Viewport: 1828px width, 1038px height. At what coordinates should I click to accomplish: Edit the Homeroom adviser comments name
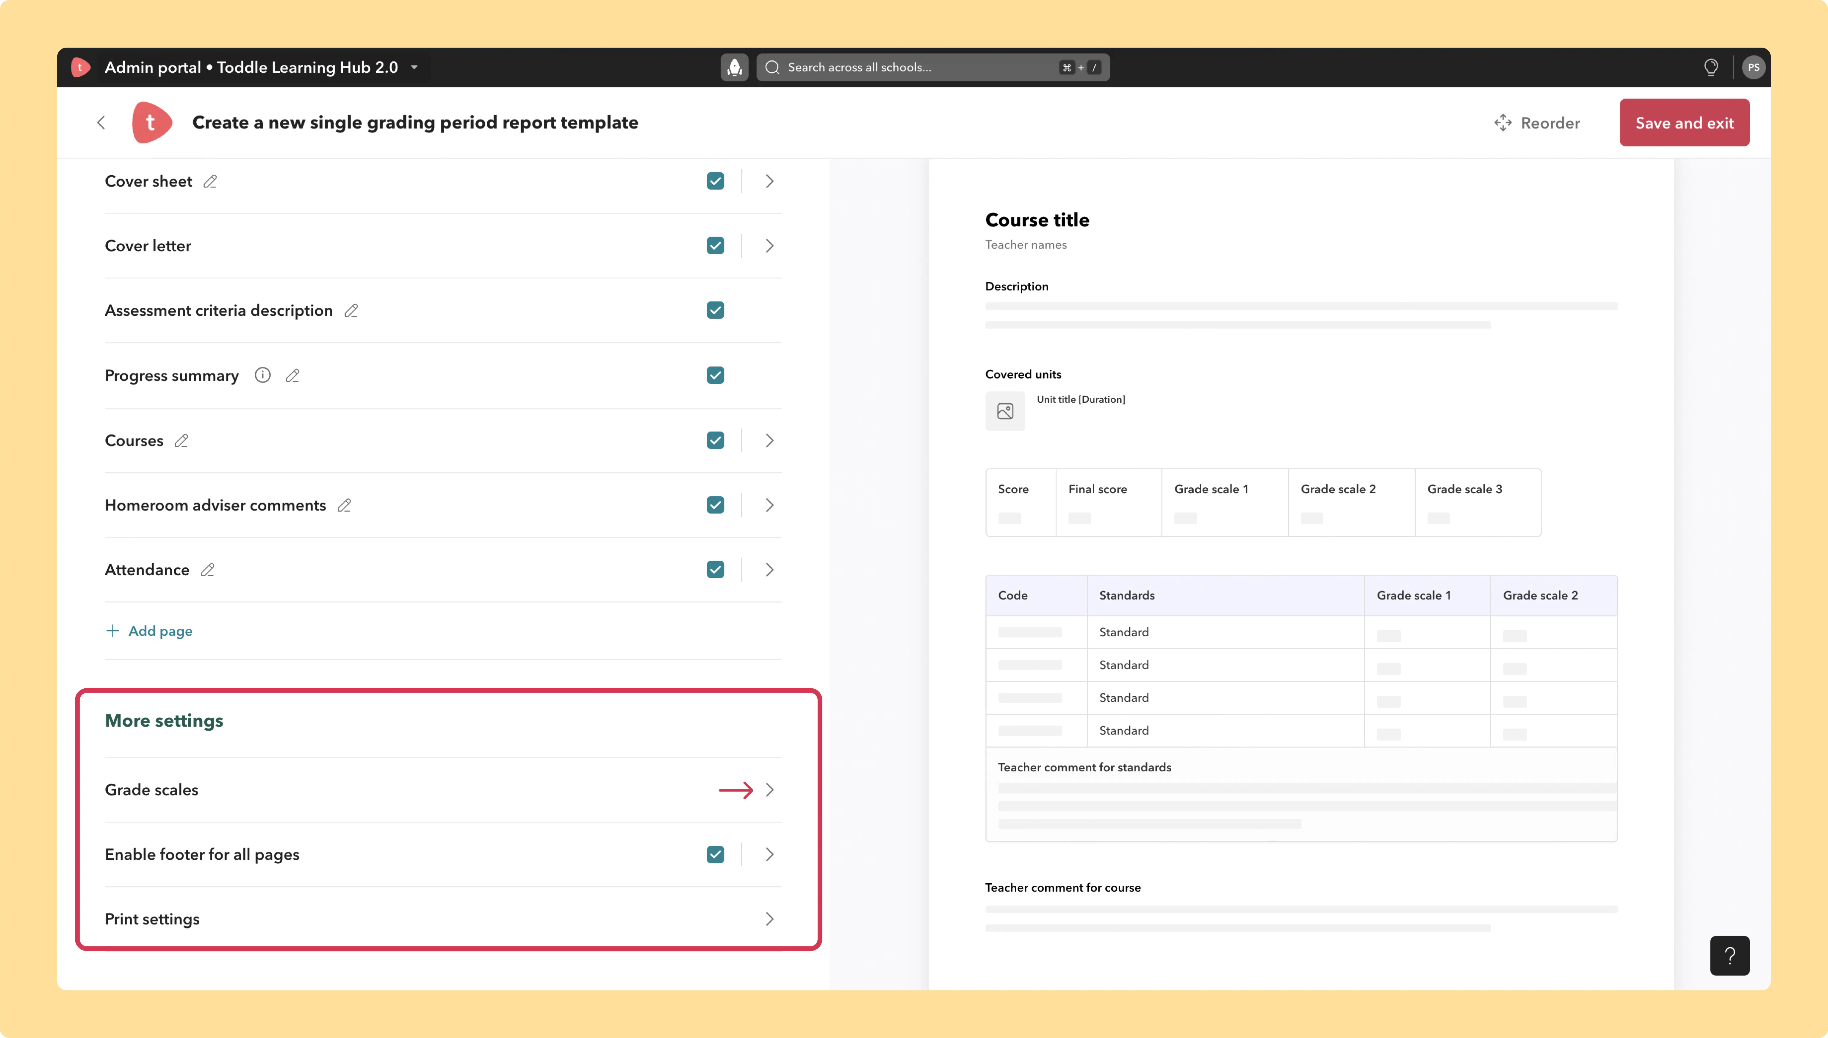(x=344, y=505)
